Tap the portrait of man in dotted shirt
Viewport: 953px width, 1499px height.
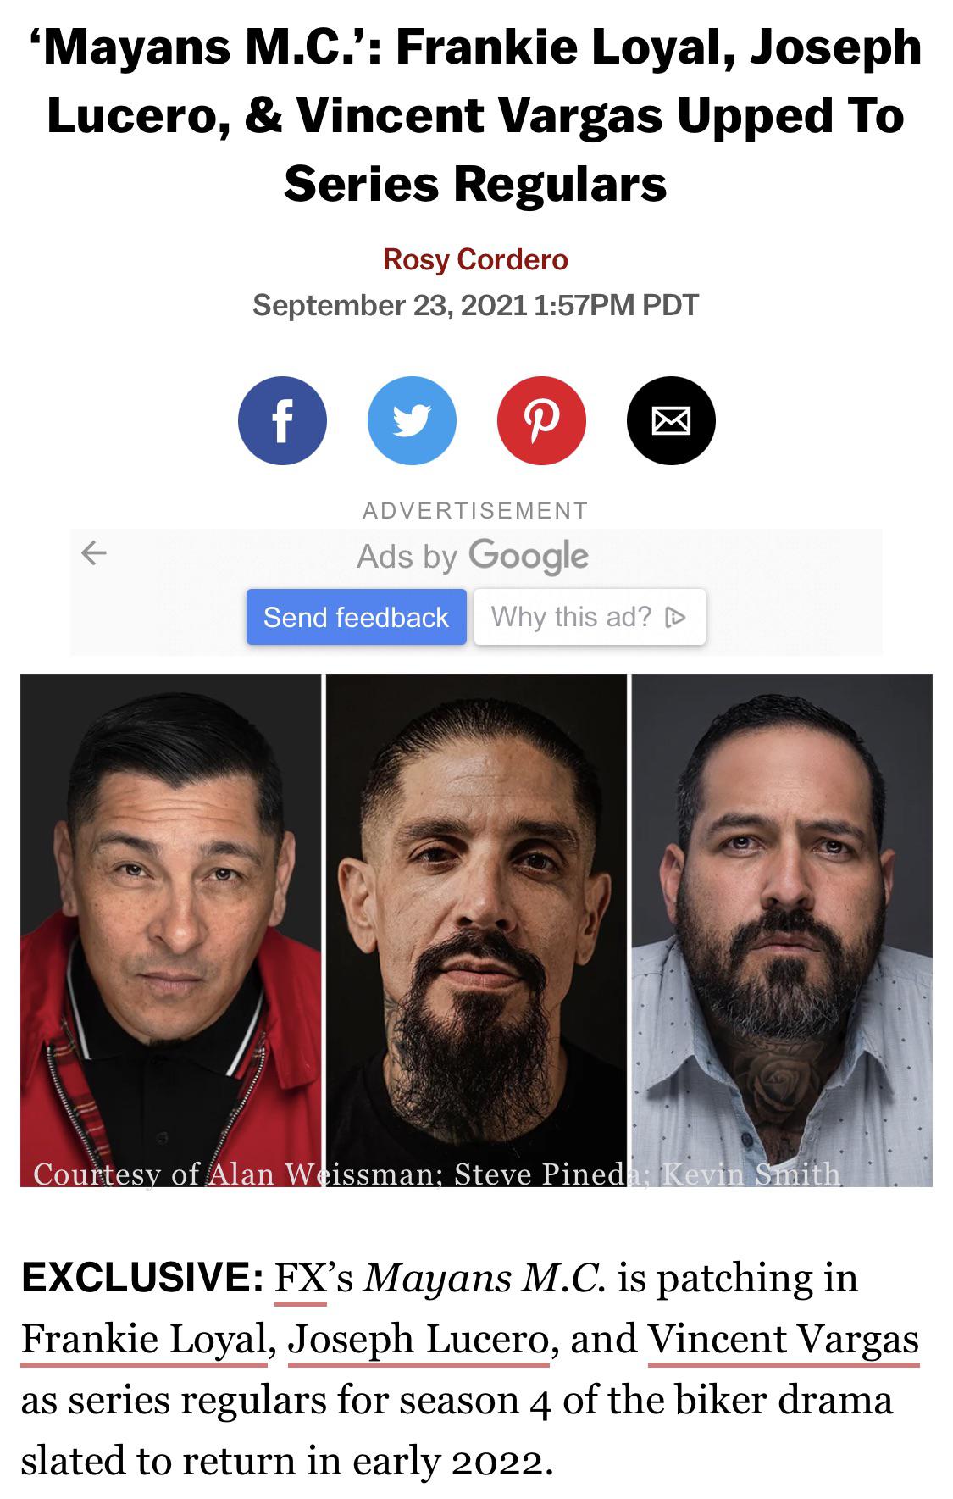(x=782, y=930)
